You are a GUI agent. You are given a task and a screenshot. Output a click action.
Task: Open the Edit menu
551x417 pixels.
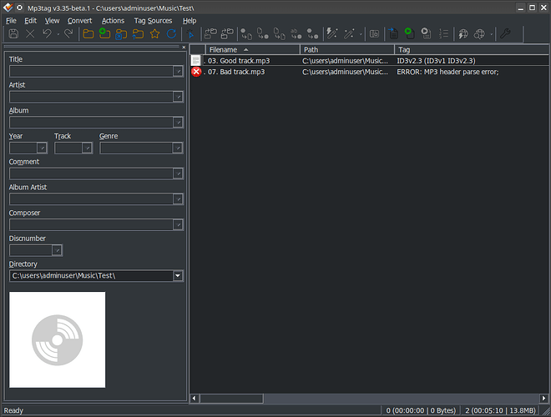pyautogui.click(x=31, y=21)
